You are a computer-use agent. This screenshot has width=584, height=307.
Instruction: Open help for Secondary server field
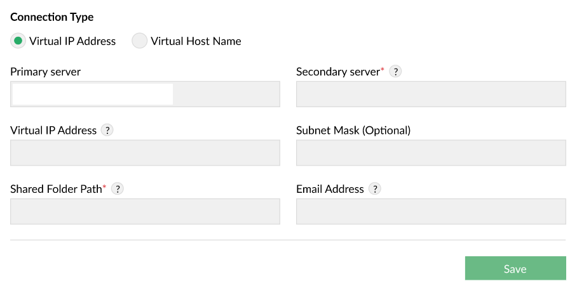[x=395, y=72]
